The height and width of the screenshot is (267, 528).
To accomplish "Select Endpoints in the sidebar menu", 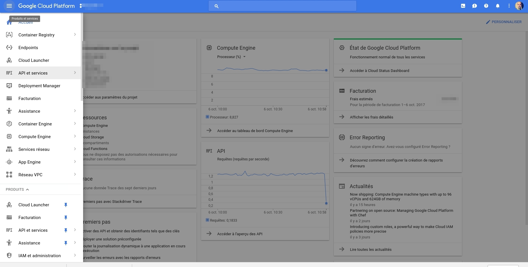I will tap(40, 47).
